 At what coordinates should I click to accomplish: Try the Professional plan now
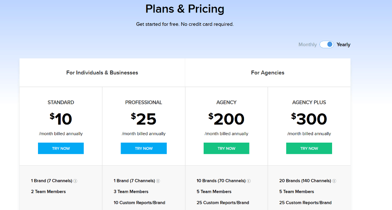click(144, 148)
